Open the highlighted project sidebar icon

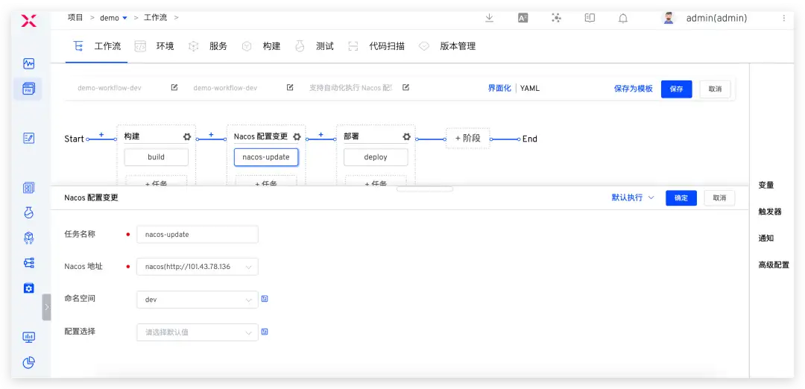click(x=29, y=89)
